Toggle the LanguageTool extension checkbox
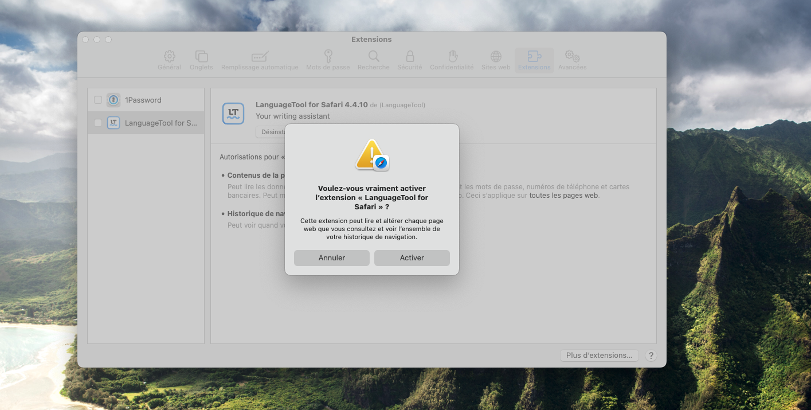The image size is (811, 410). point(98,123)
